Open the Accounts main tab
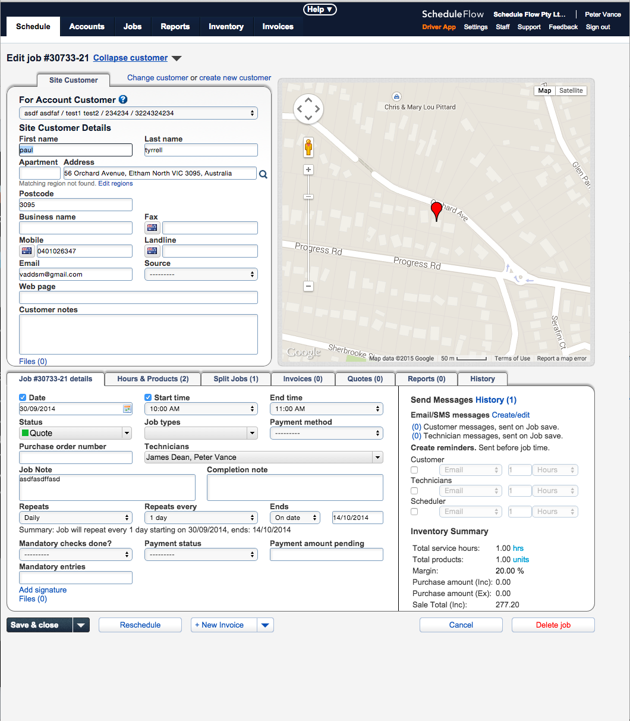Screen dimensions: 630x721 pos(87,27)
